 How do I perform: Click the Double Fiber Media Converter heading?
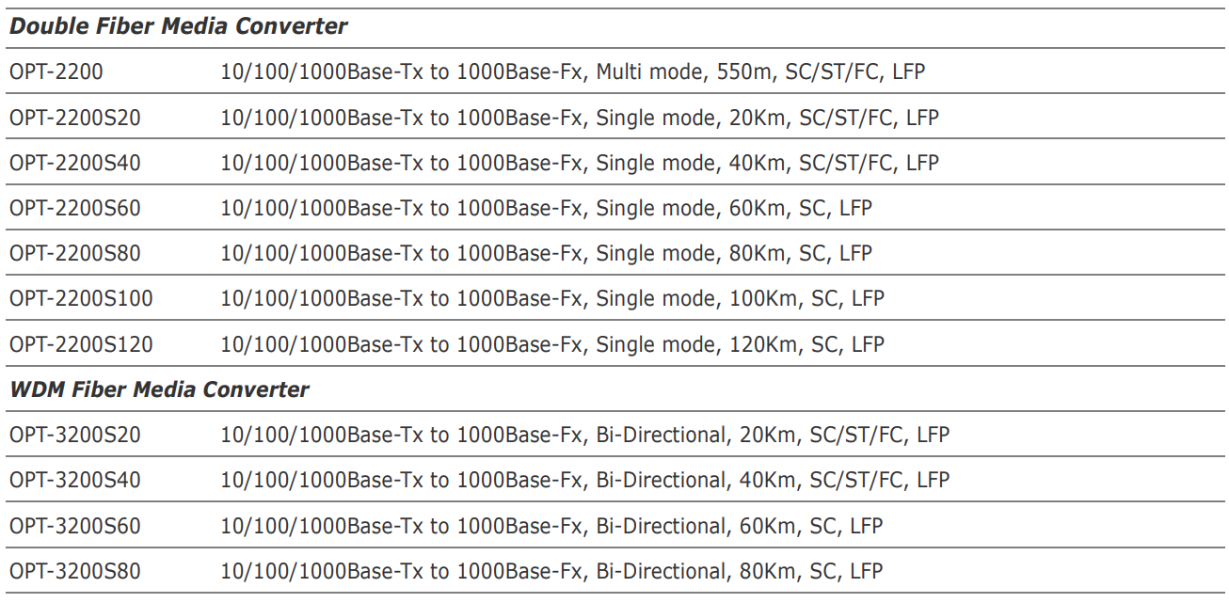click(178, 27)
